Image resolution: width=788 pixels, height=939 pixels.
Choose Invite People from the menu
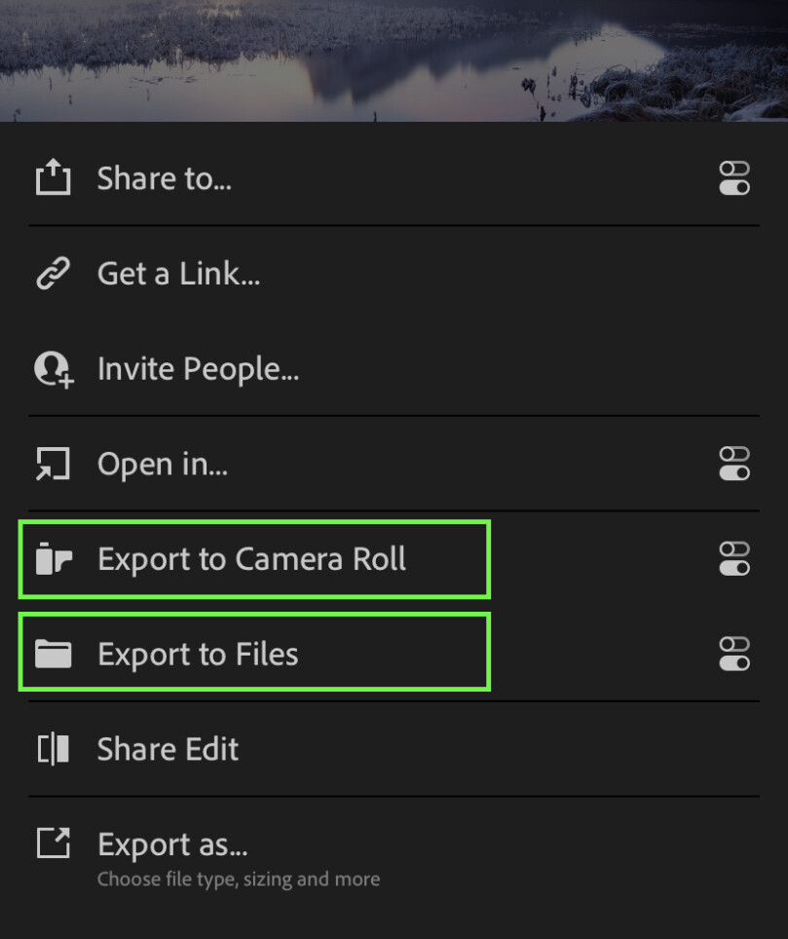pyautogui.click(x=198, y=368)
